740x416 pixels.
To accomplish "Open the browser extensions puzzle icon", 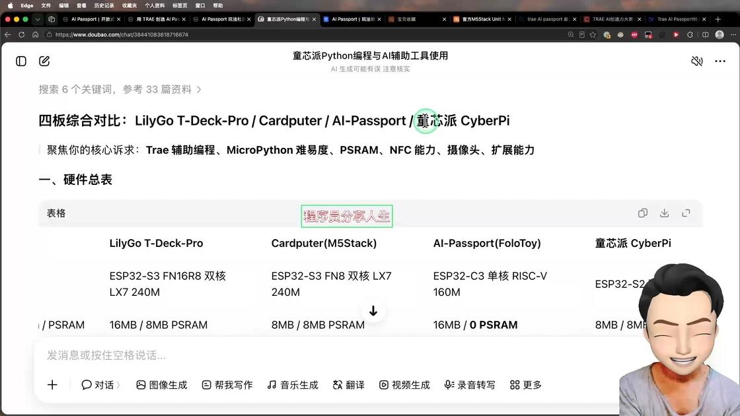I will [x=690, y=34].
